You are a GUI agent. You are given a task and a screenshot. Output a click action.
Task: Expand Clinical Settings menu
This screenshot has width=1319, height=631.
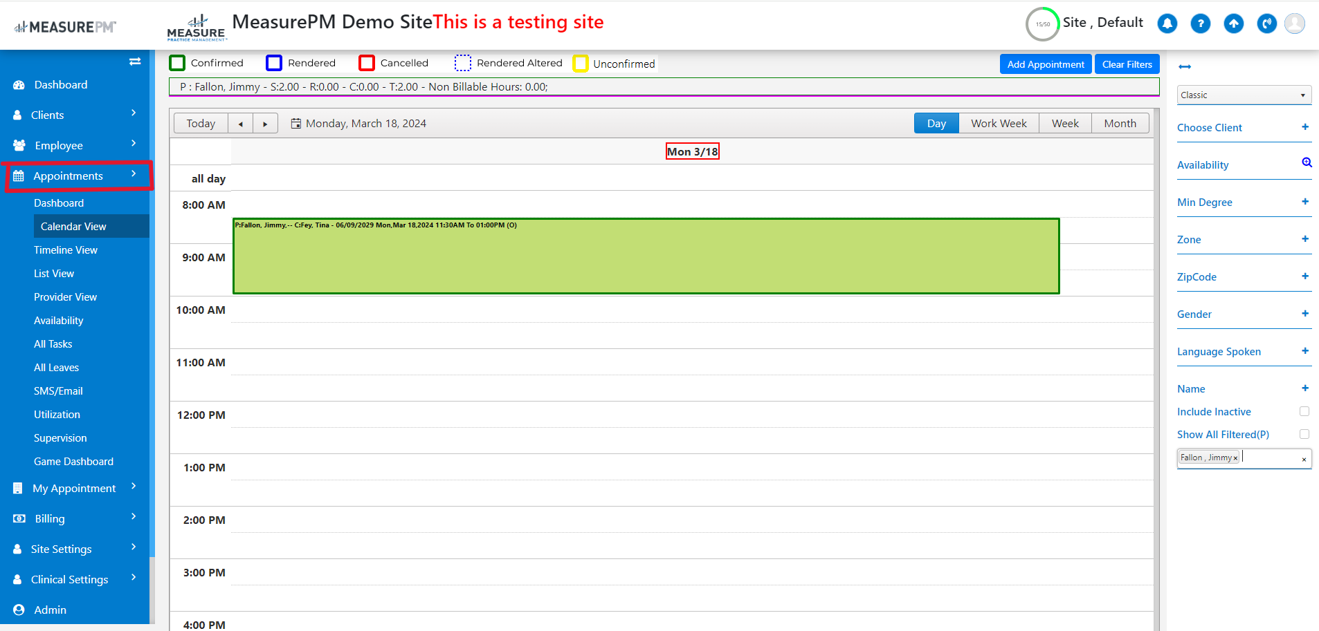tap(75, 579)
